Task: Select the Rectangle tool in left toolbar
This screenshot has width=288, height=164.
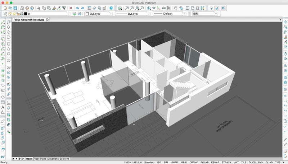Action: tap(3, 32)
